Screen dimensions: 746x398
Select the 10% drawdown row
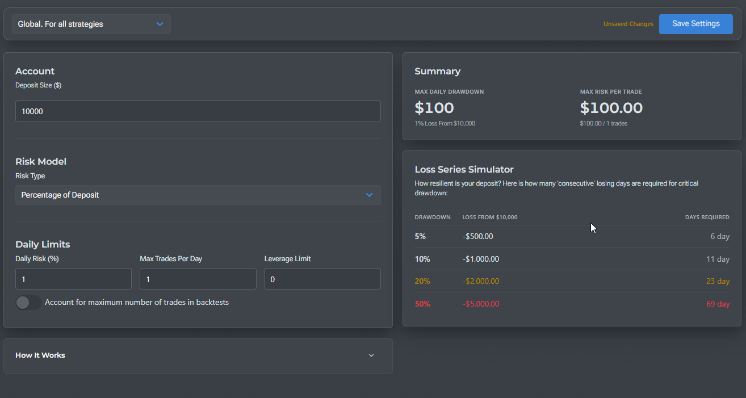pos(572,259)
